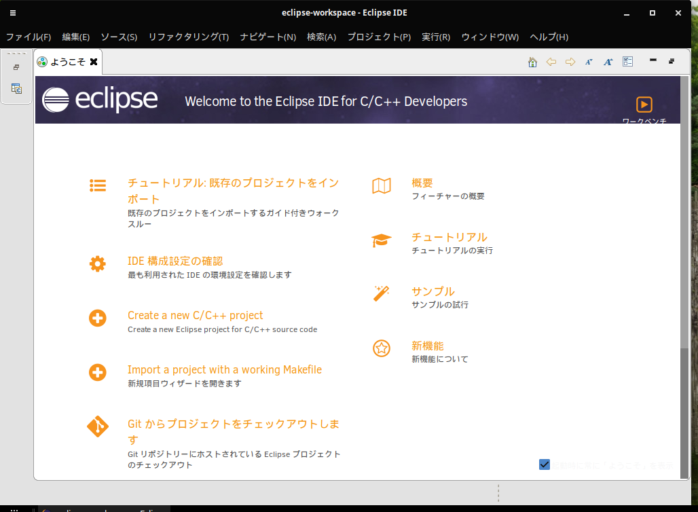This screenshot has height=512, width=698.
Task: Click the restore icon in the left trim
Action: tap(16, 67)
